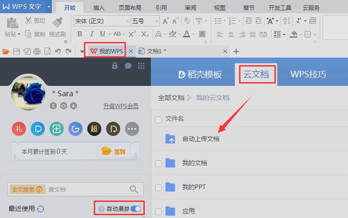Click the Cut scissors icon
348x218 pixels.
(x=28, y=20)
